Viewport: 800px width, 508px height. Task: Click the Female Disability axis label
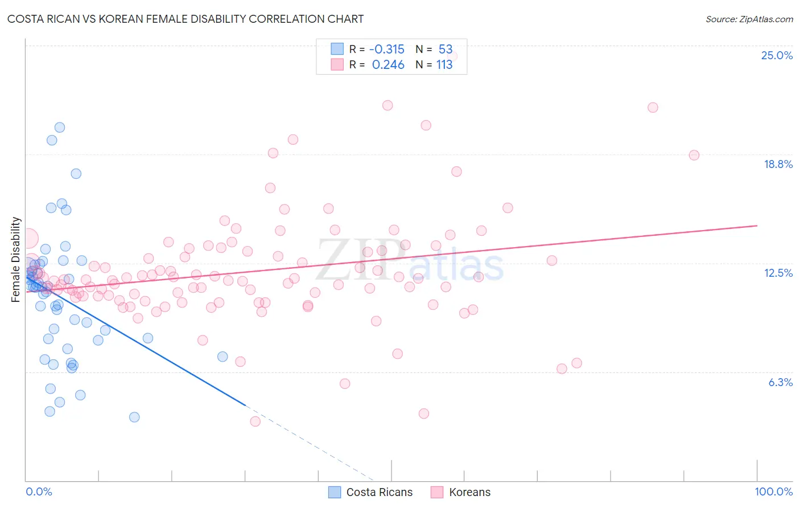[x=16, y=259]
